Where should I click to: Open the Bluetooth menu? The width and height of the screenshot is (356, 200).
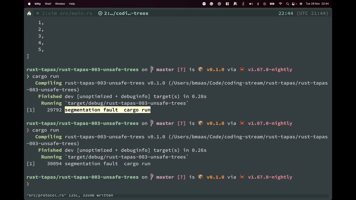coord(258,4)
